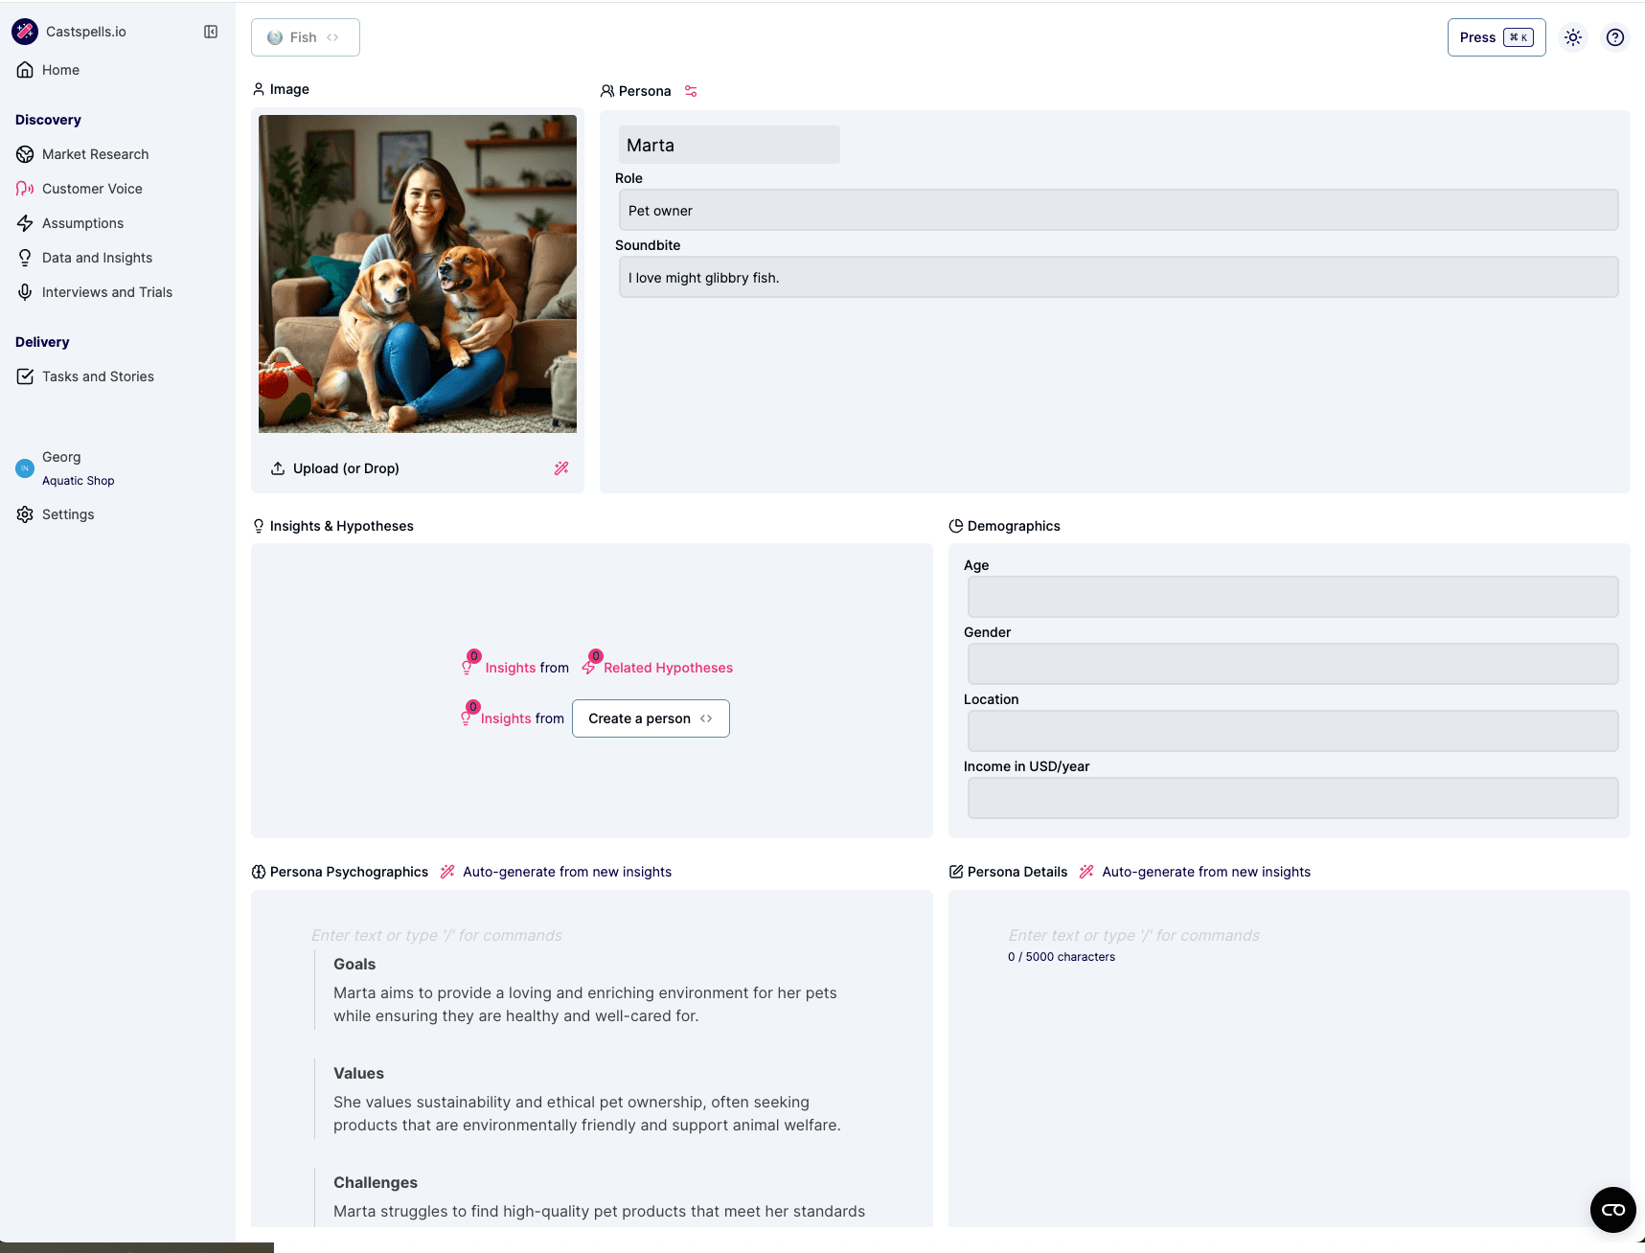Open Customer Voice in the sidebar
Screen dimensions: 1645x1253
tap(92, 189)
